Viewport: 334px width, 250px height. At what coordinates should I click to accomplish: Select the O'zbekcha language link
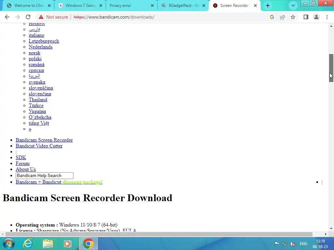(x=40, y=117)
